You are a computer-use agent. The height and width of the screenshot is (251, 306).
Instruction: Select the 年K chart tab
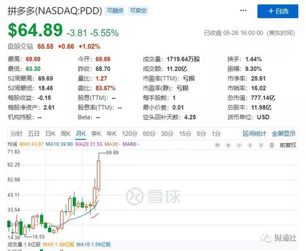[111, 134]
